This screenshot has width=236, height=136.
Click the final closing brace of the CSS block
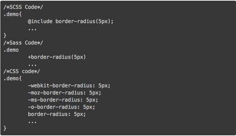[x=5, y=128]
